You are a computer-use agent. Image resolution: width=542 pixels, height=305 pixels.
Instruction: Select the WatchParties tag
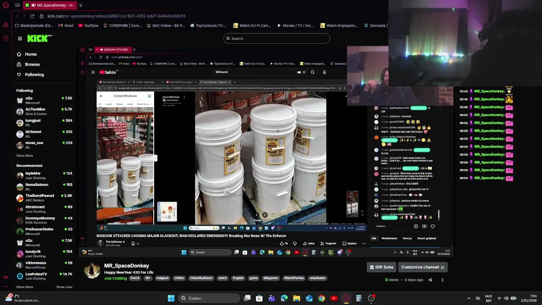[x=294, y=278]
